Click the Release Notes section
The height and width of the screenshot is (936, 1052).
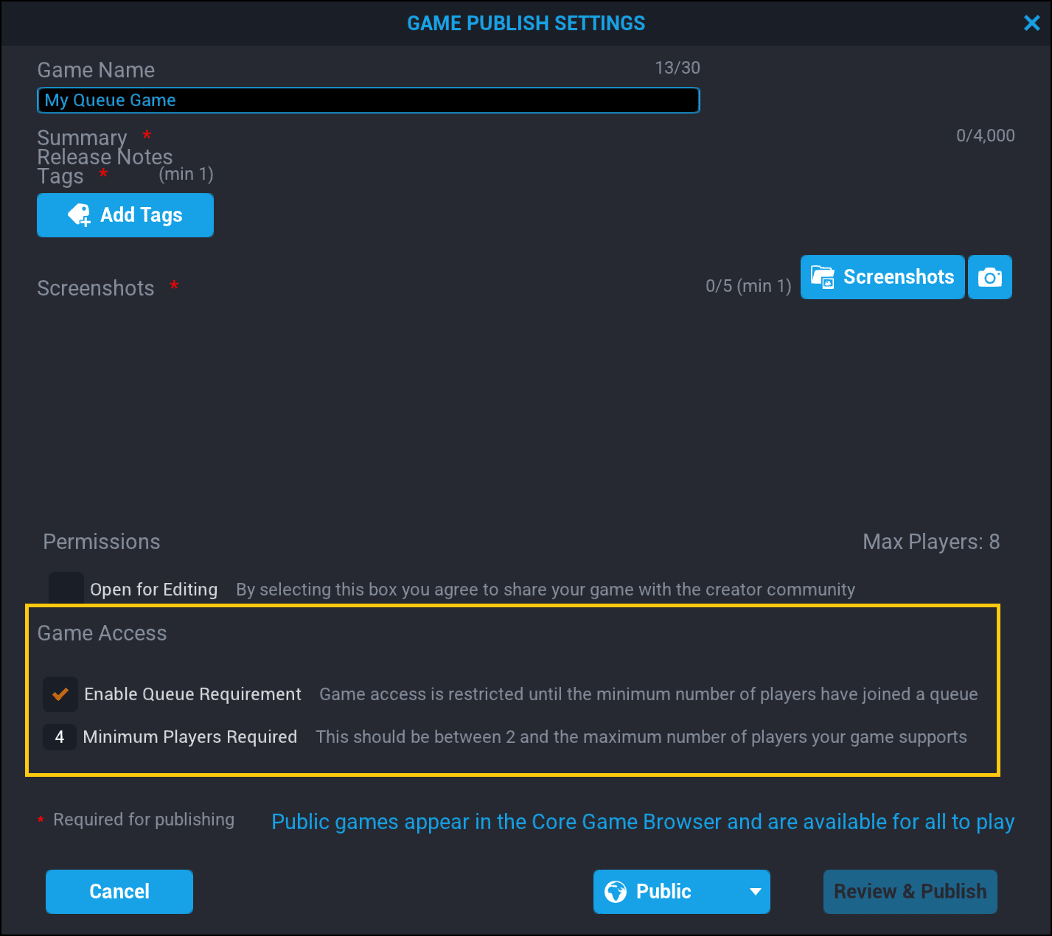[105, 156]
